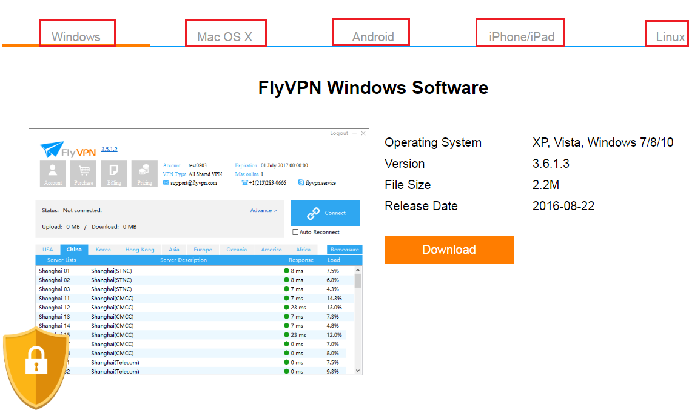
Task: Click the orange Download button
Action: pos(449,250)
